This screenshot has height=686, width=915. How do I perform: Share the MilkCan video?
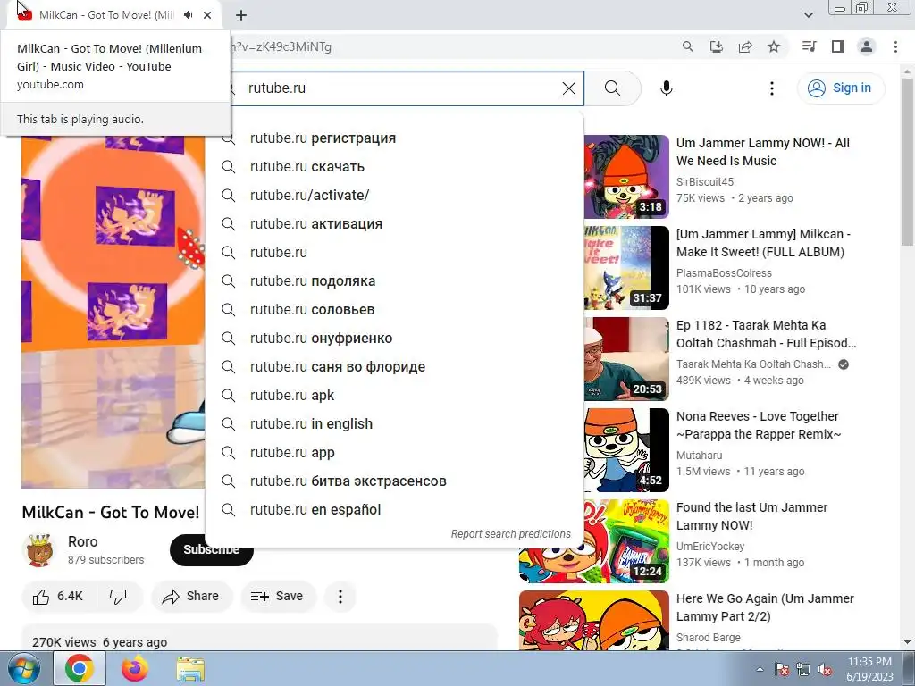click(191, 596)
